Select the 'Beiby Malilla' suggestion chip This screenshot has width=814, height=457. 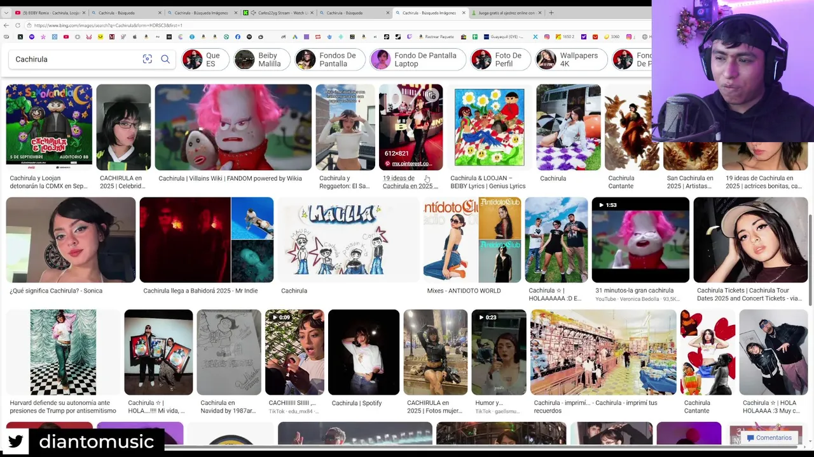point(261,60)
